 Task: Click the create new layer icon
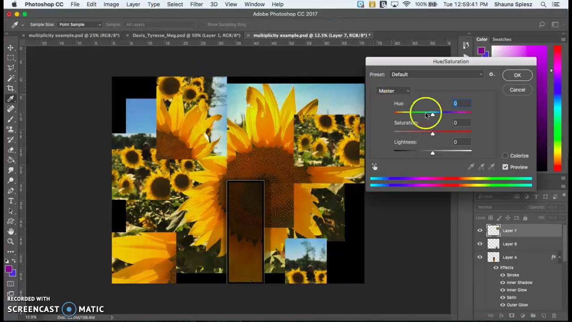[x=543, y=316]
